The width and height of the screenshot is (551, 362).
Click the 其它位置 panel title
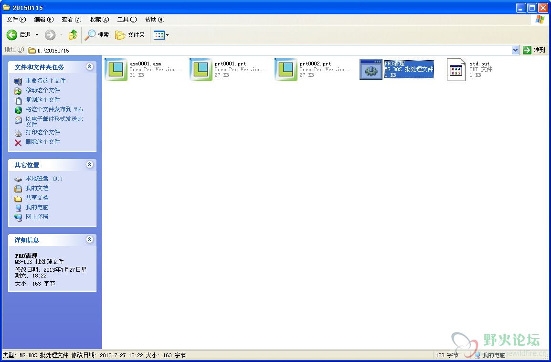[27, 165]
